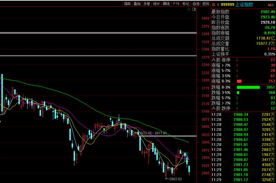Click the 3022.25 - 3017.01 gap label
Image resolution: width=276 pixels, height=183 pixels.
[153, 133]
